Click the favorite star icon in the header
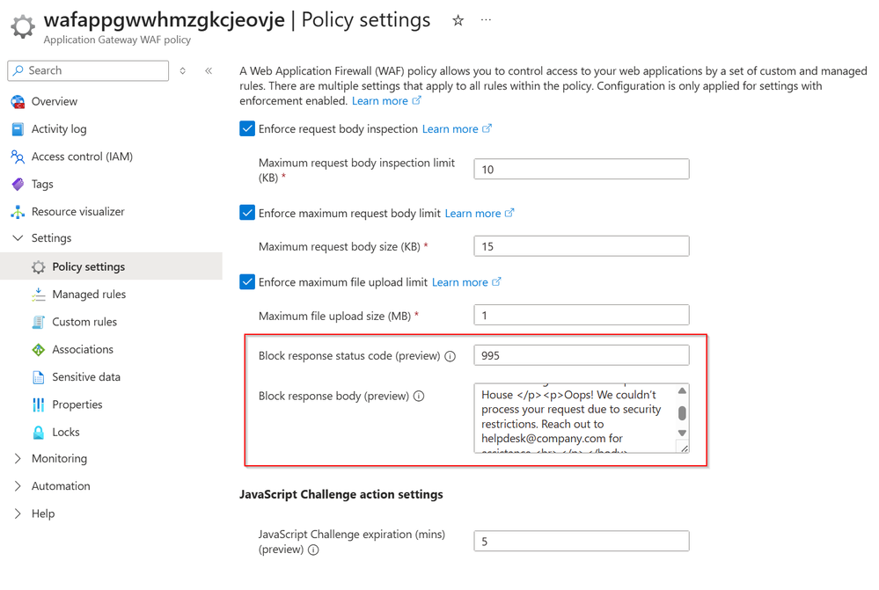879x590 pixels. point(458,20)
